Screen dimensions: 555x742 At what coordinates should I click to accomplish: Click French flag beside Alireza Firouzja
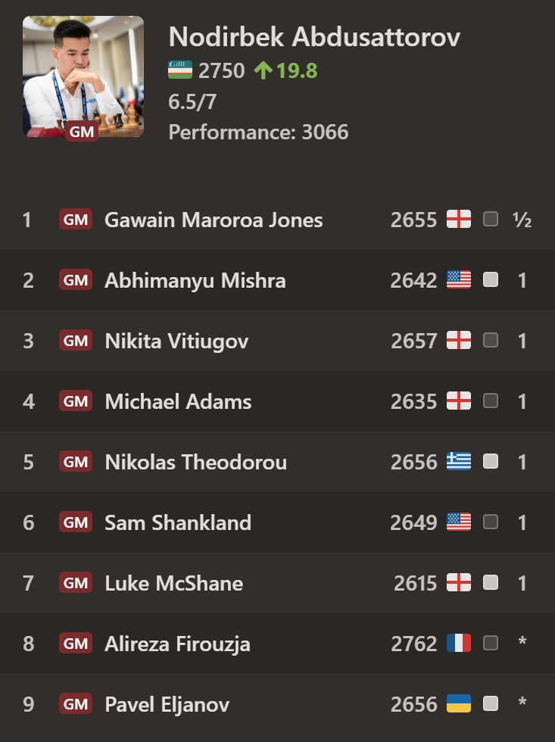pos(459,643)
